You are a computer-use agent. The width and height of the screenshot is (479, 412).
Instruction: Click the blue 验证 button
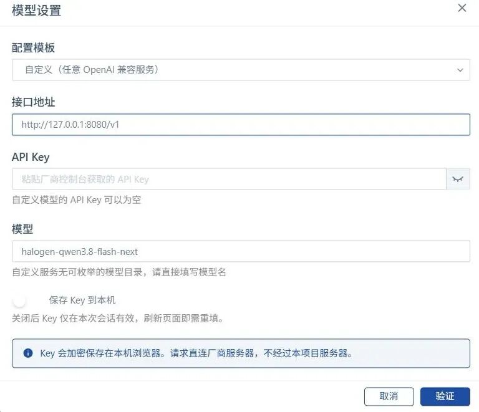(x=445, y=396)
